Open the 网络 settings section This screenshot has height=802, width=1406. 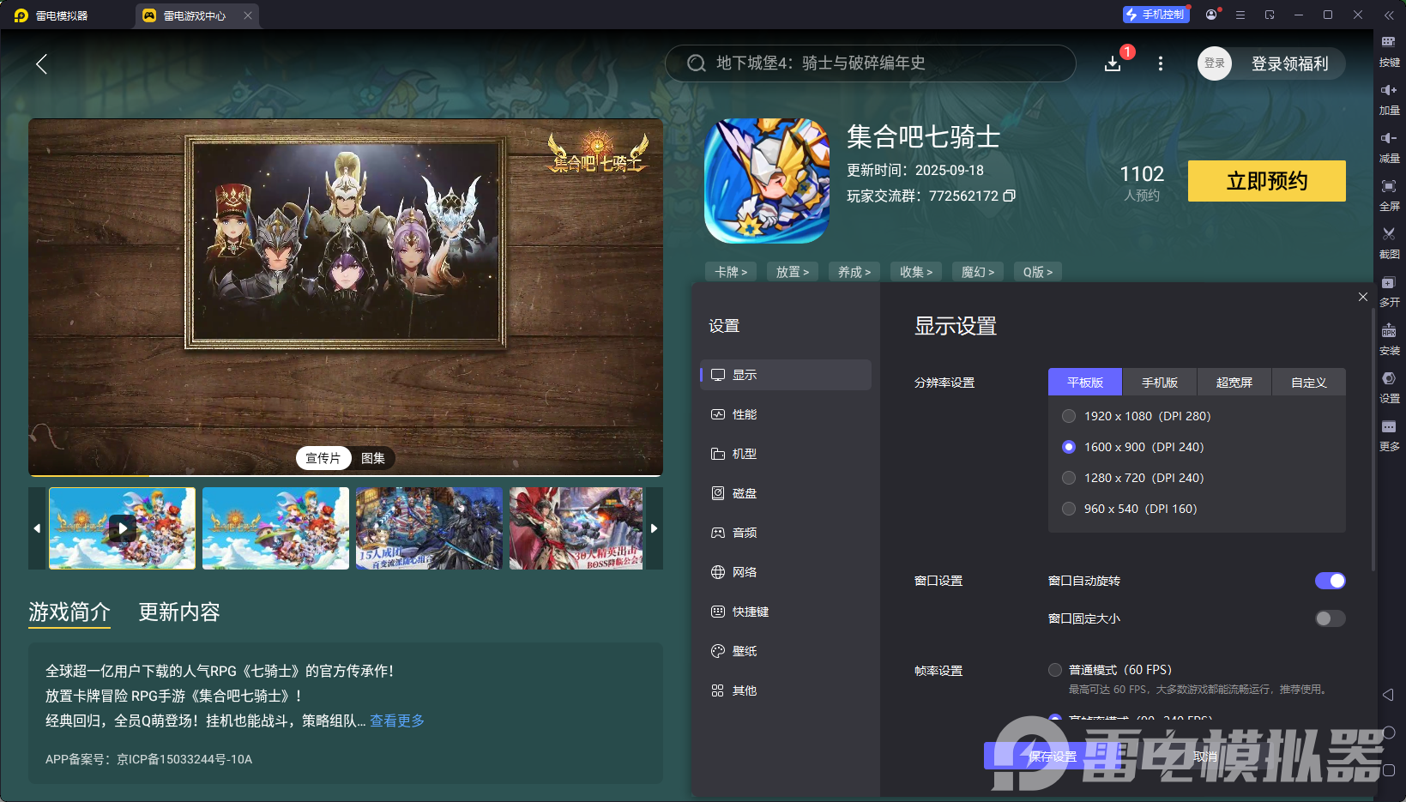pos(786,572)
